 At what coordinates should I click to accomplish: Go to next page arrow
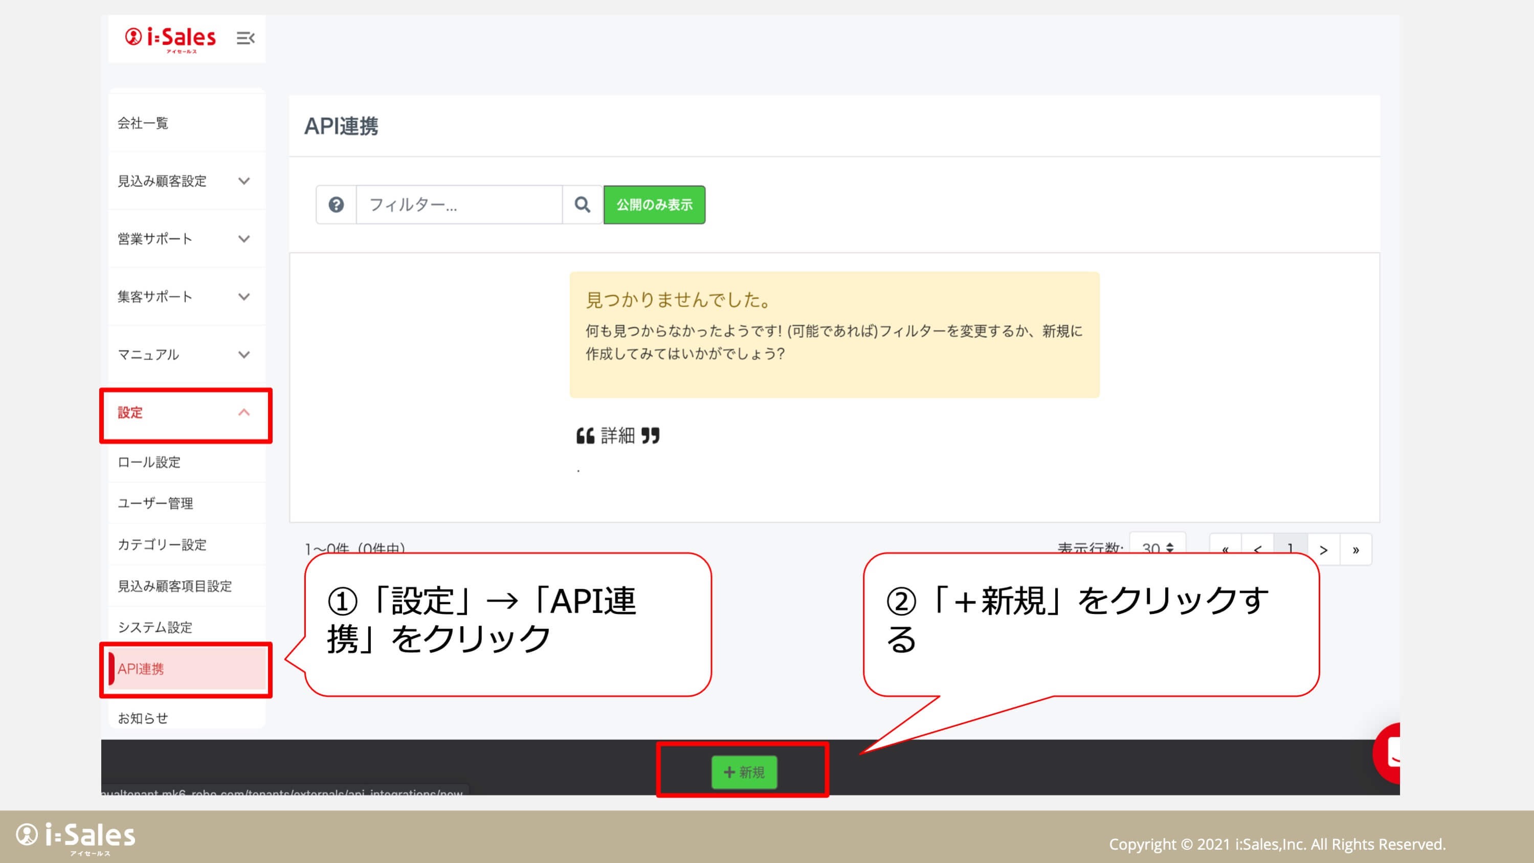[1323, 549]
